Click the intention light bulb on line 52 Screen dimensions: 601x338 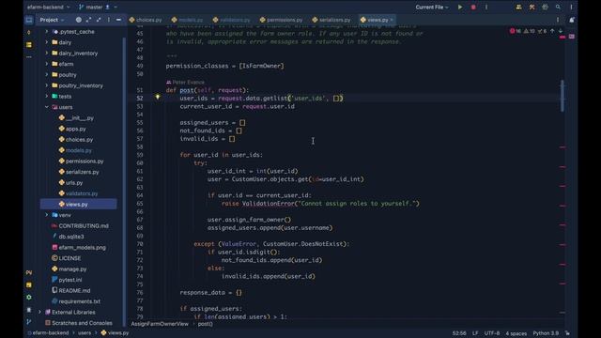pos(158,98)
